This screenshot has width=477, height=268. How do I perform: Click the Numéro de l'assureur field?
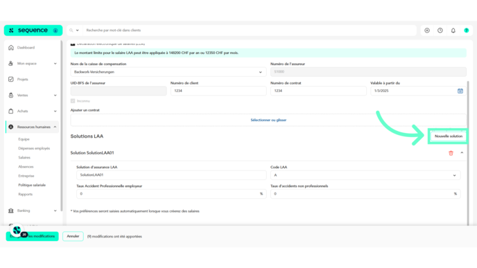[x=368, y=72]
